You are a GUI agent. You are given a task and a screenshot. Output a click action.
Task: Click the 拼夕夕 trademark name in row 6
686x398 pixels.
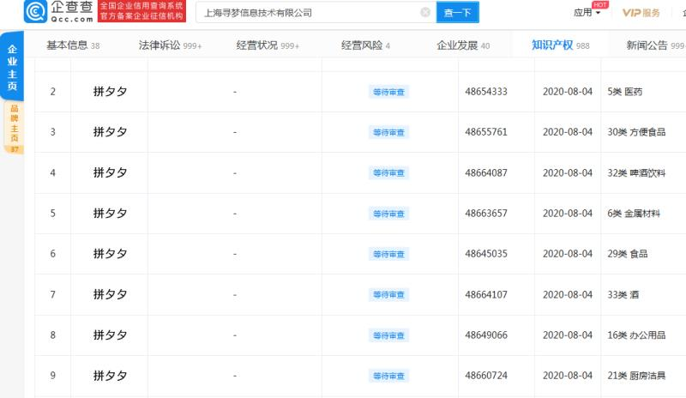(x=110, y=254)
